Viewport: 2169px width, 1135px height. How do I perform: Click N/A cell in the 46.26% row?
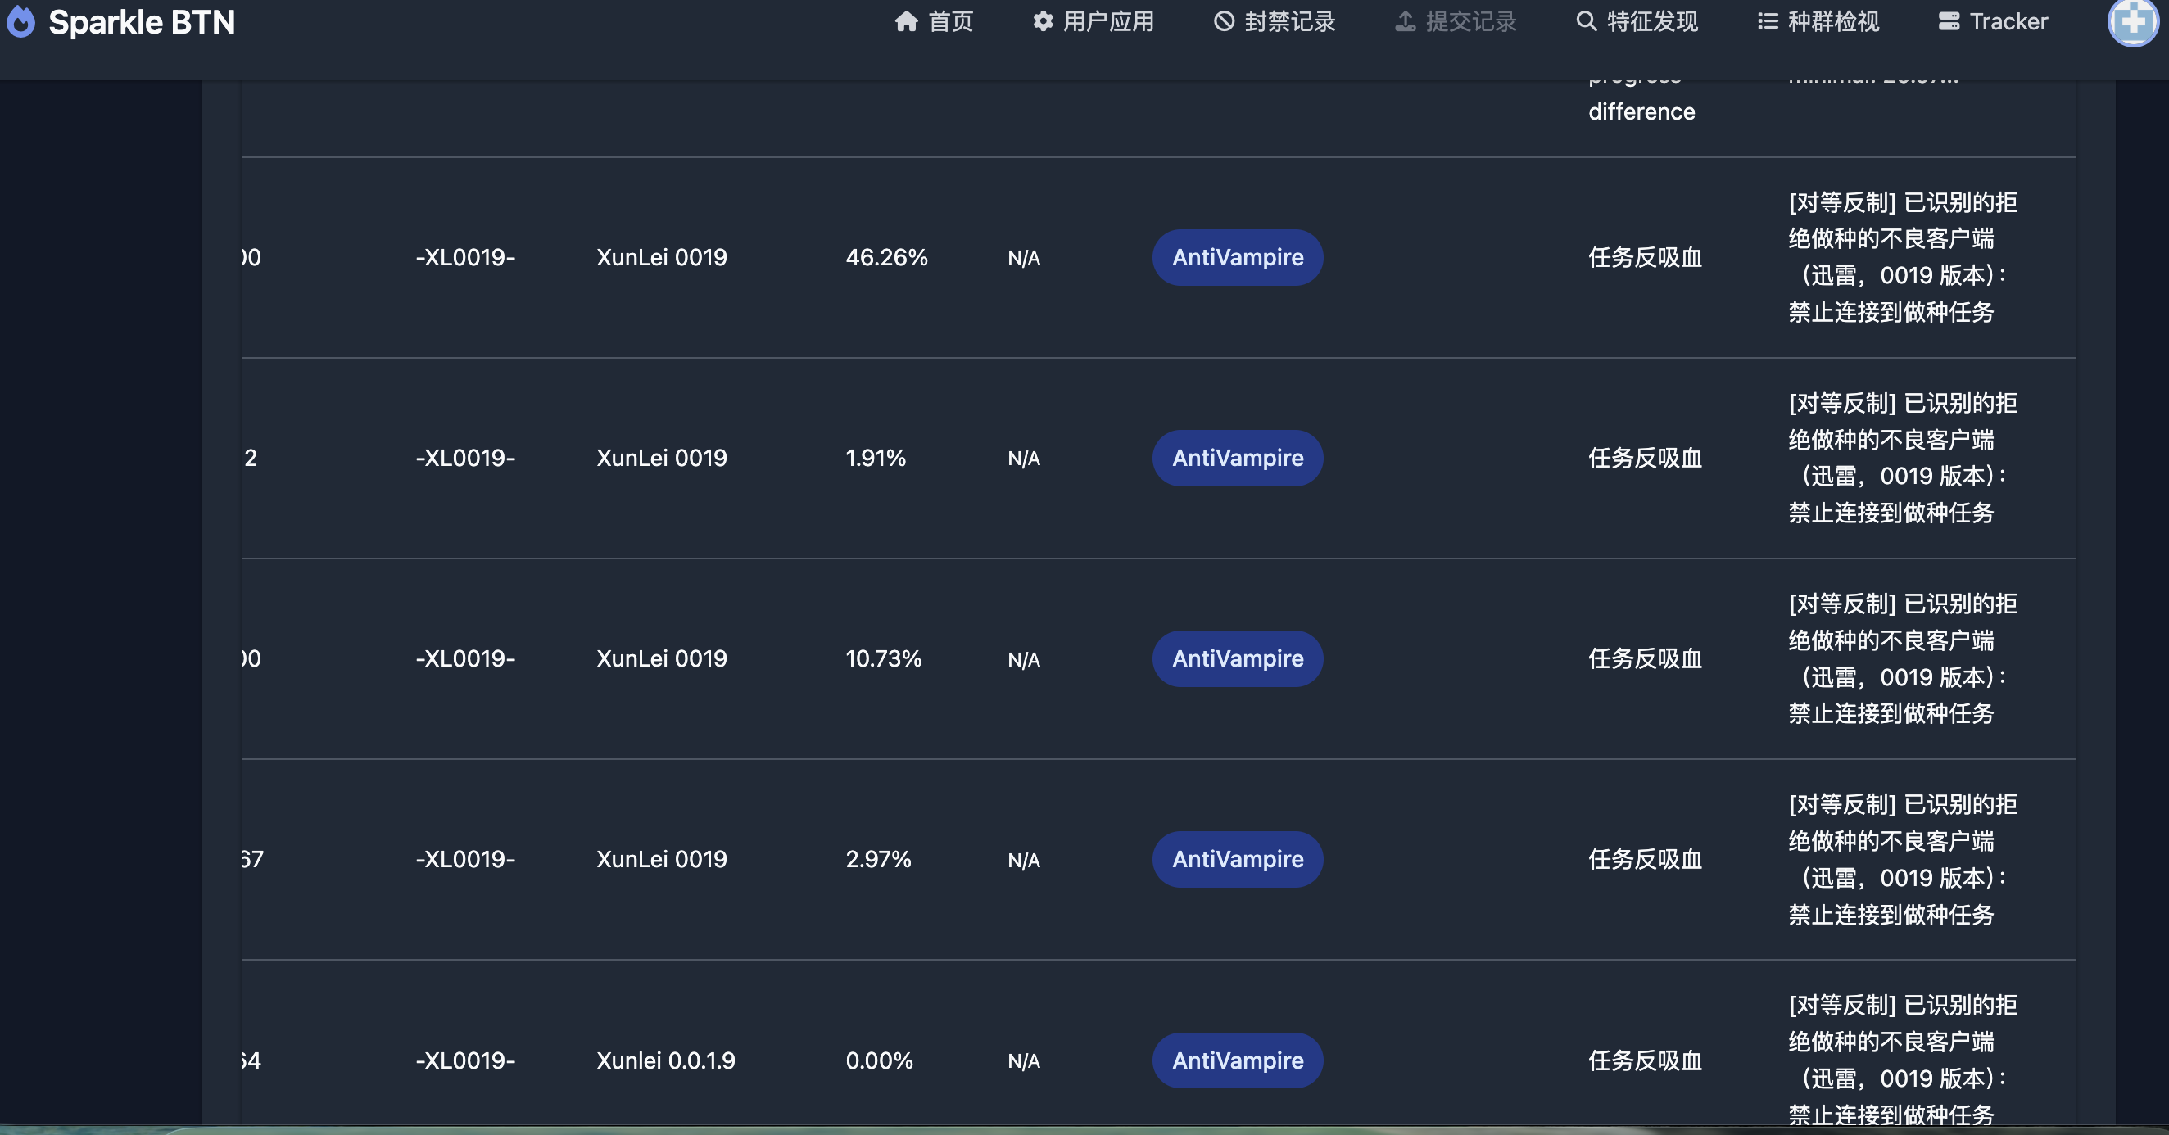pos(1024,258)
